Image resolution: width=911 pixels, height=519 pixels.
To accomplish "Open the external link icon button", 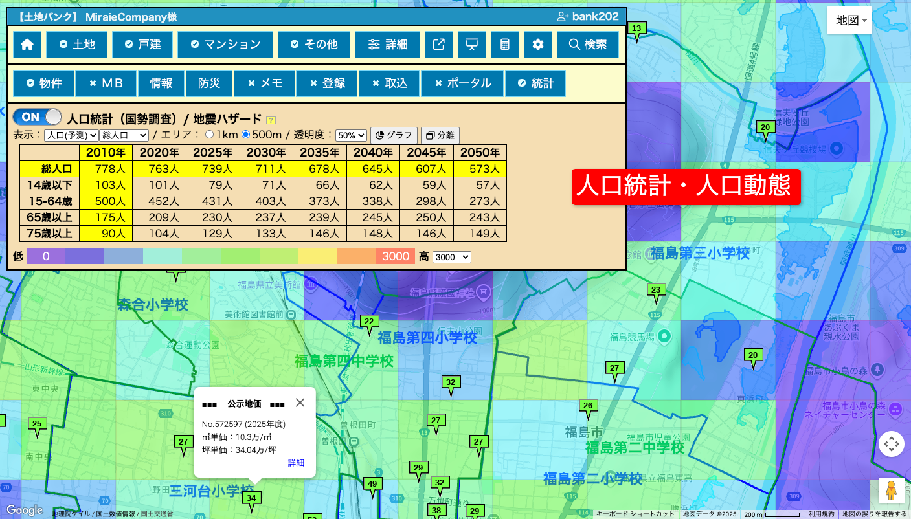I will [x=439, y=45].
